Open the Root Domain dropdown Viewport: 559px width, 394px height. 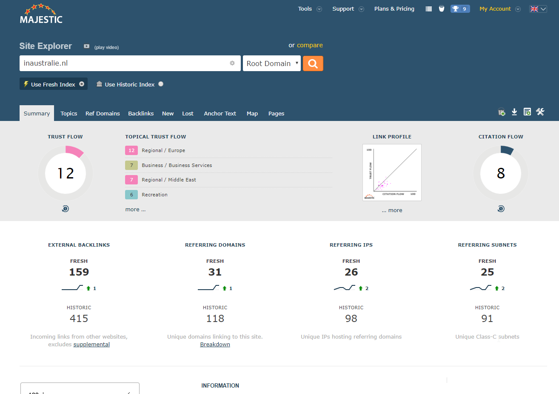(x=272, y=63)
